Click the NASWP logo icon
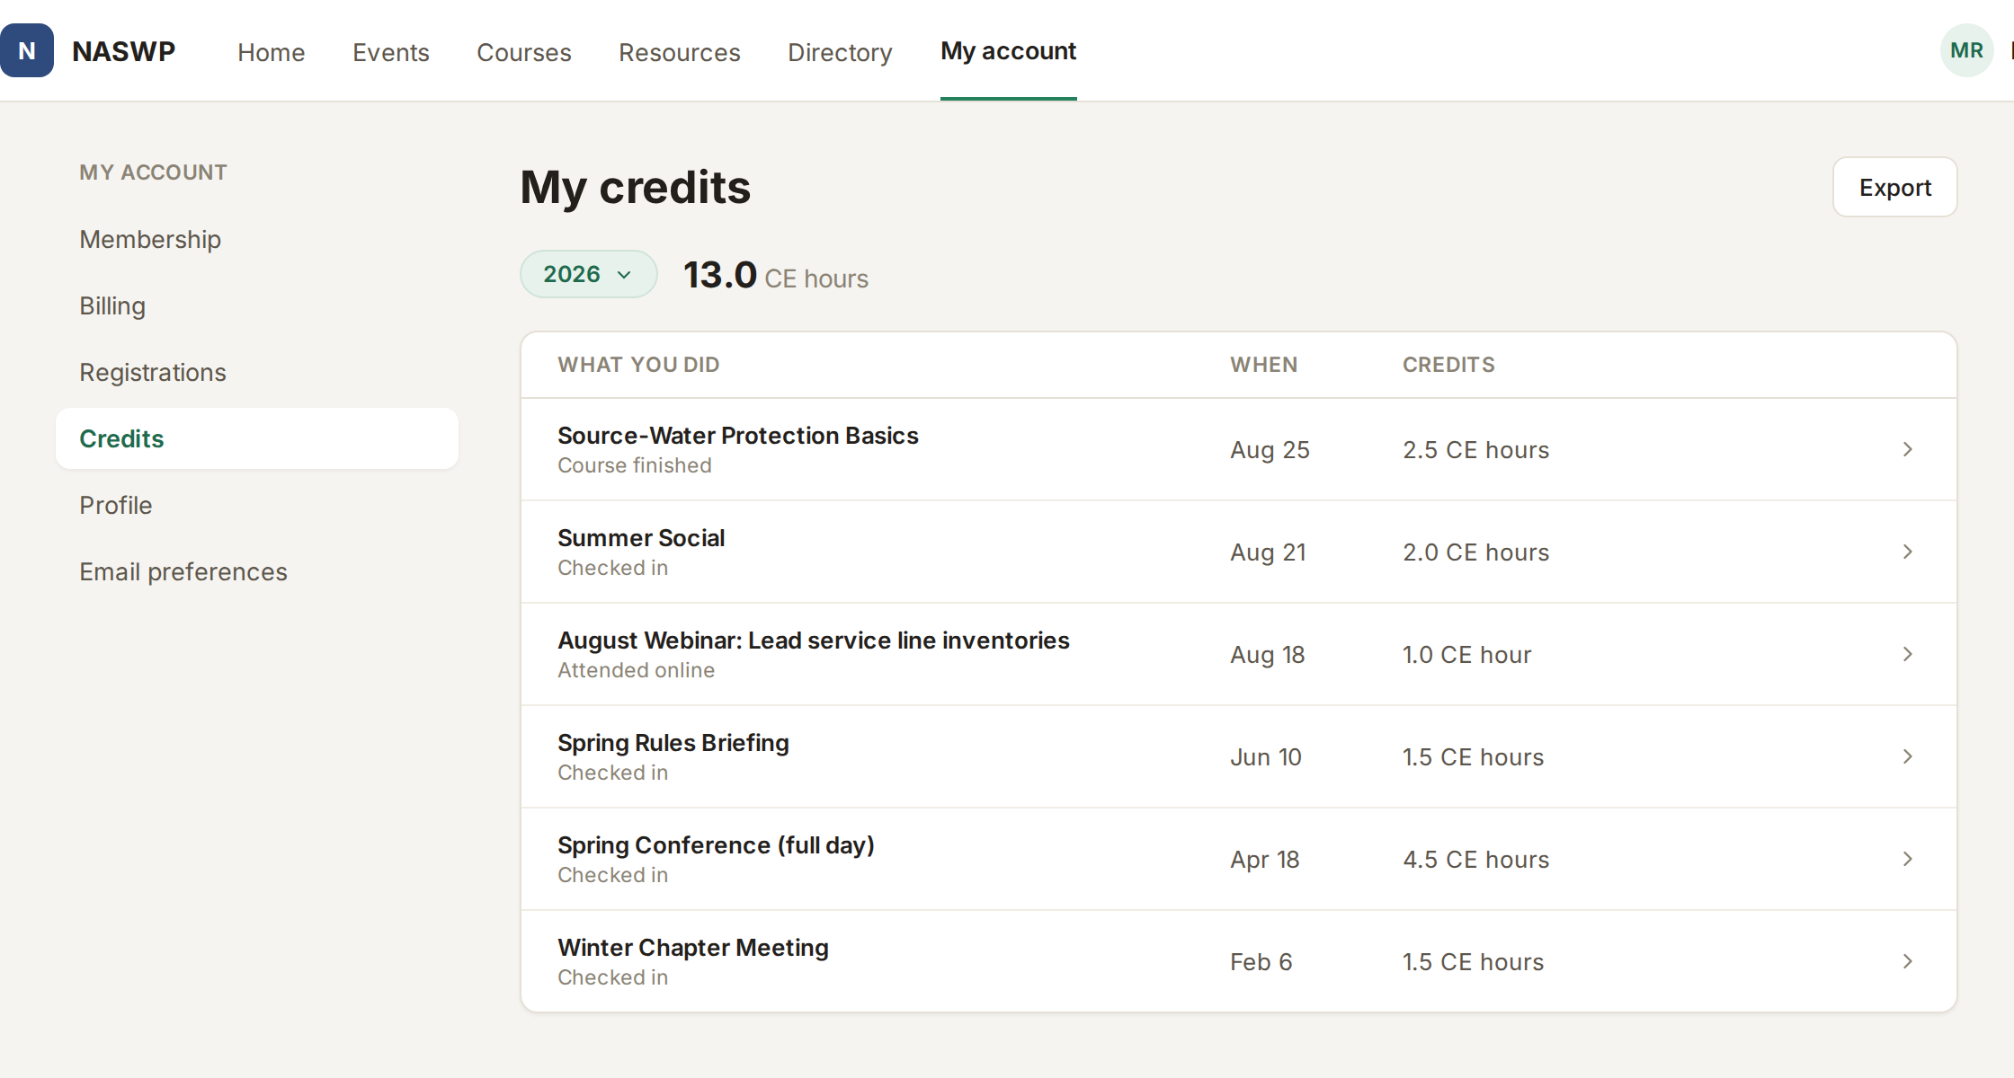This screenshot has height=1078, width=2014. 27,51
